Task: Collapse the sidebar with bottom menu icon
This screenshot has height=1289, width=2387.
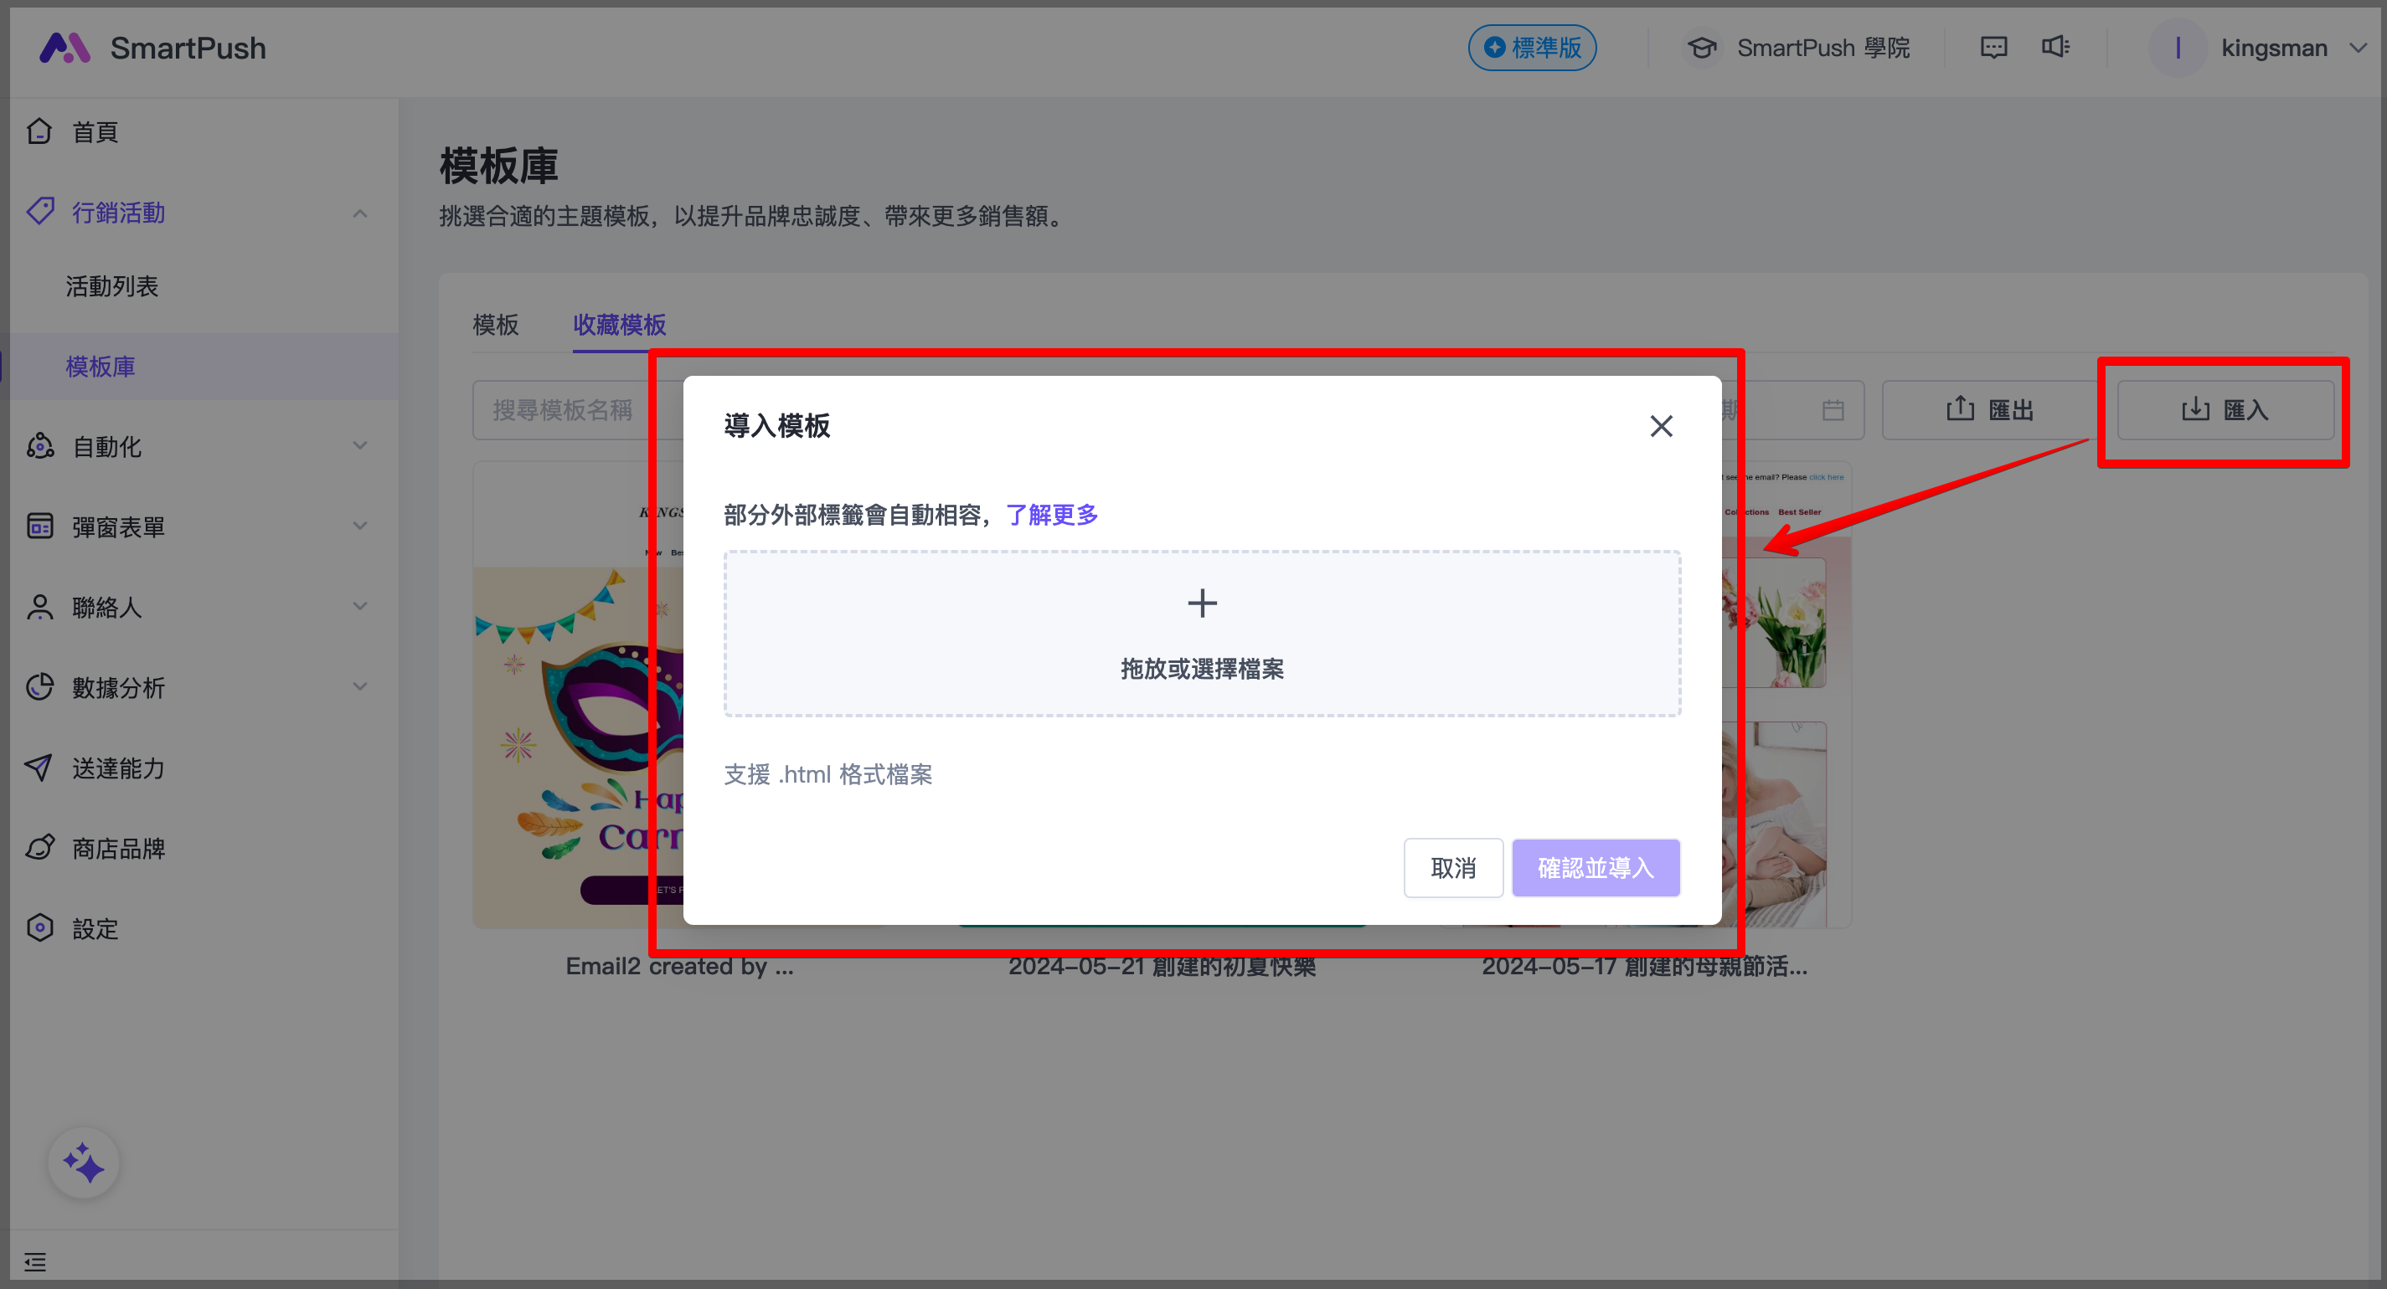Action: coord(35,1261)
